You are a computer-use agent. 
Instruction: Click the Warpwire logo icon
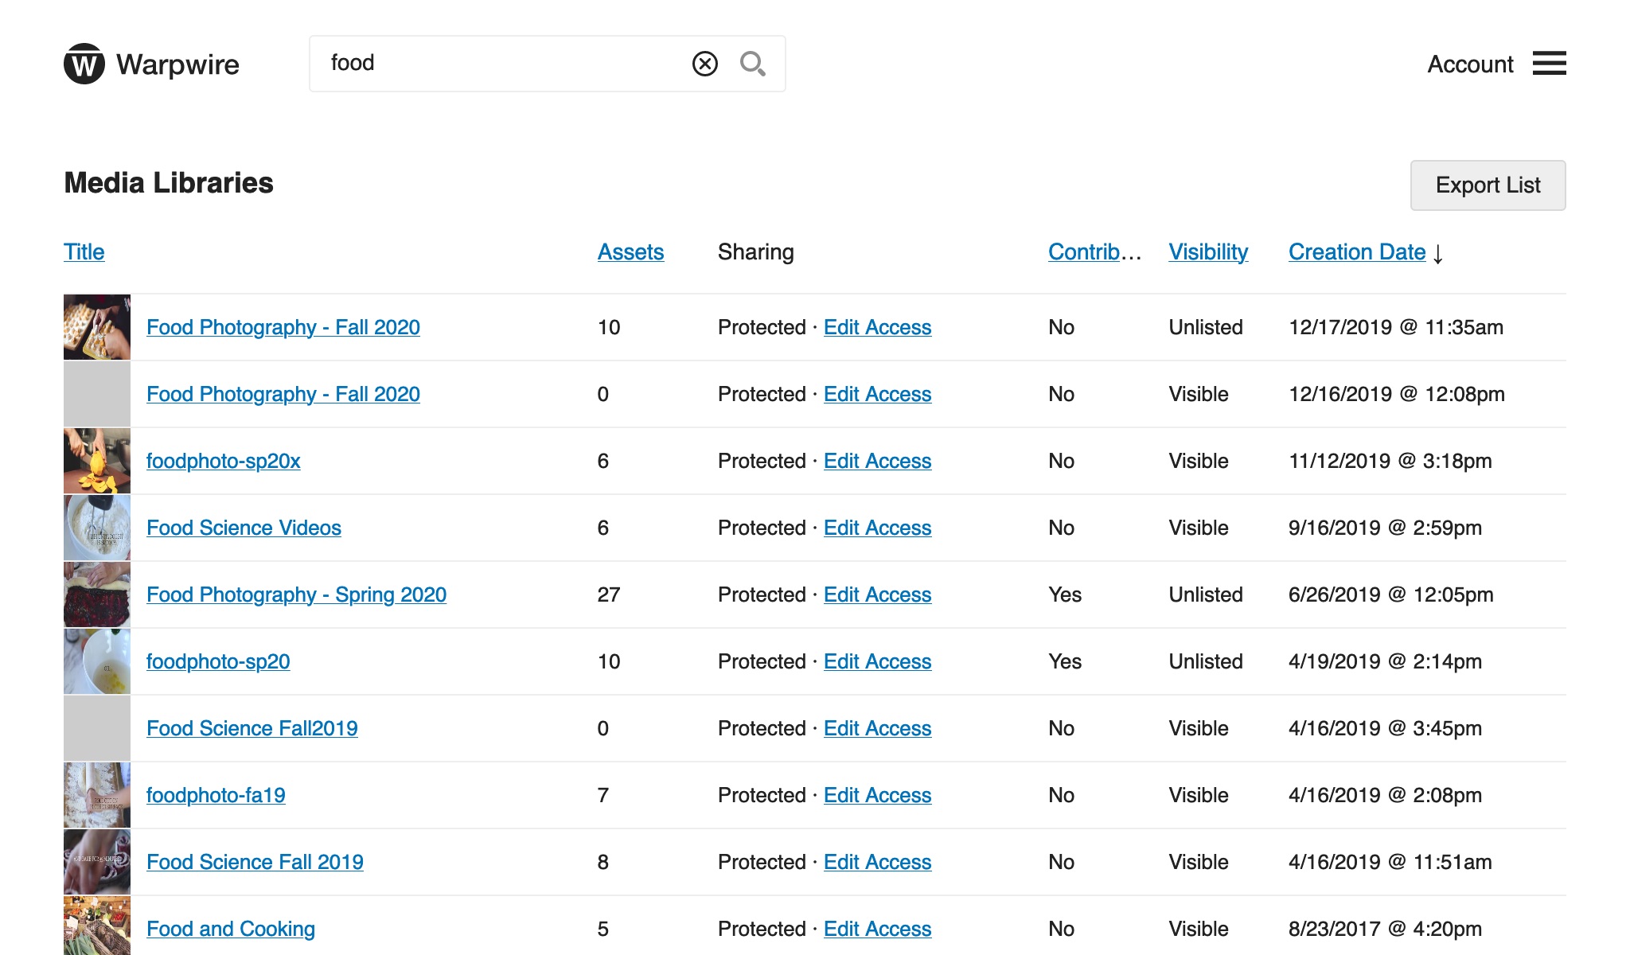coord(84,64)
